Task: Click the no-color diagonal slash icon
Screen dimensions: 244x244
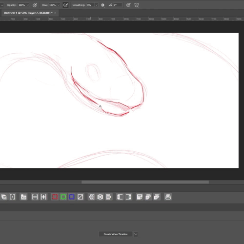Action: click(80, 197)
